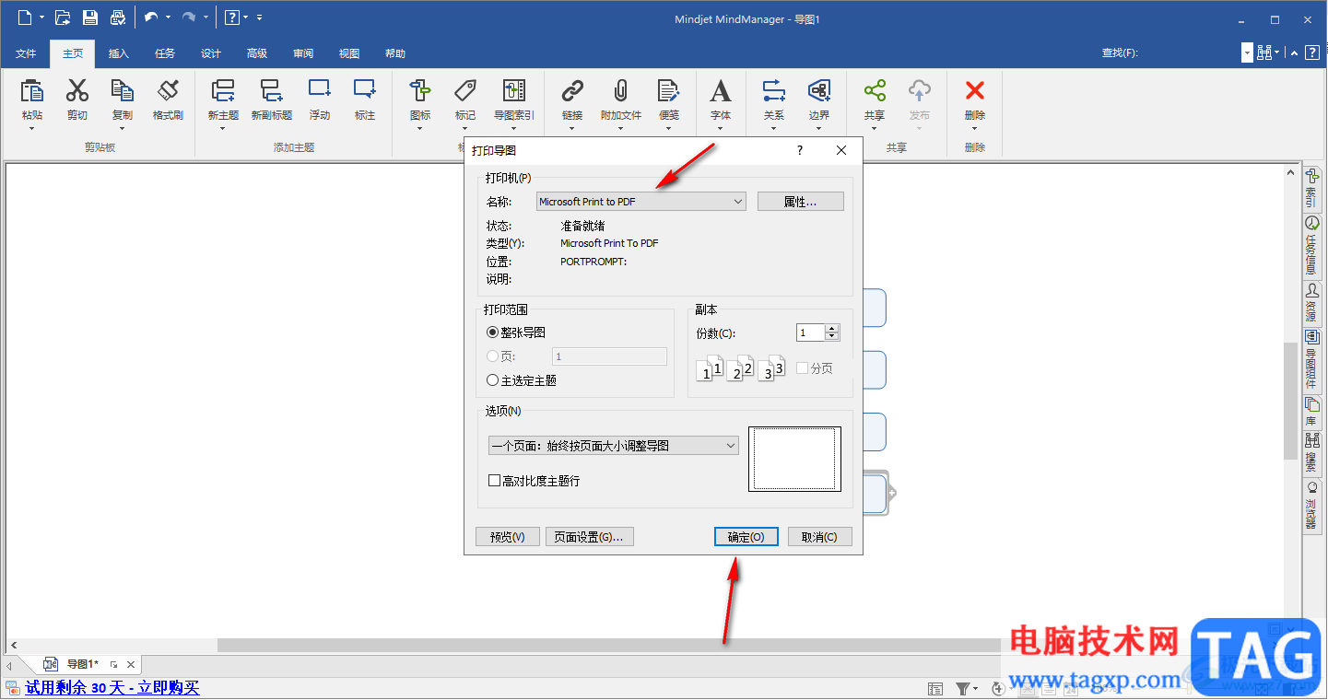
Task: Select the Main selected topic (主选定主题) radio button
Action: (492, 380)
